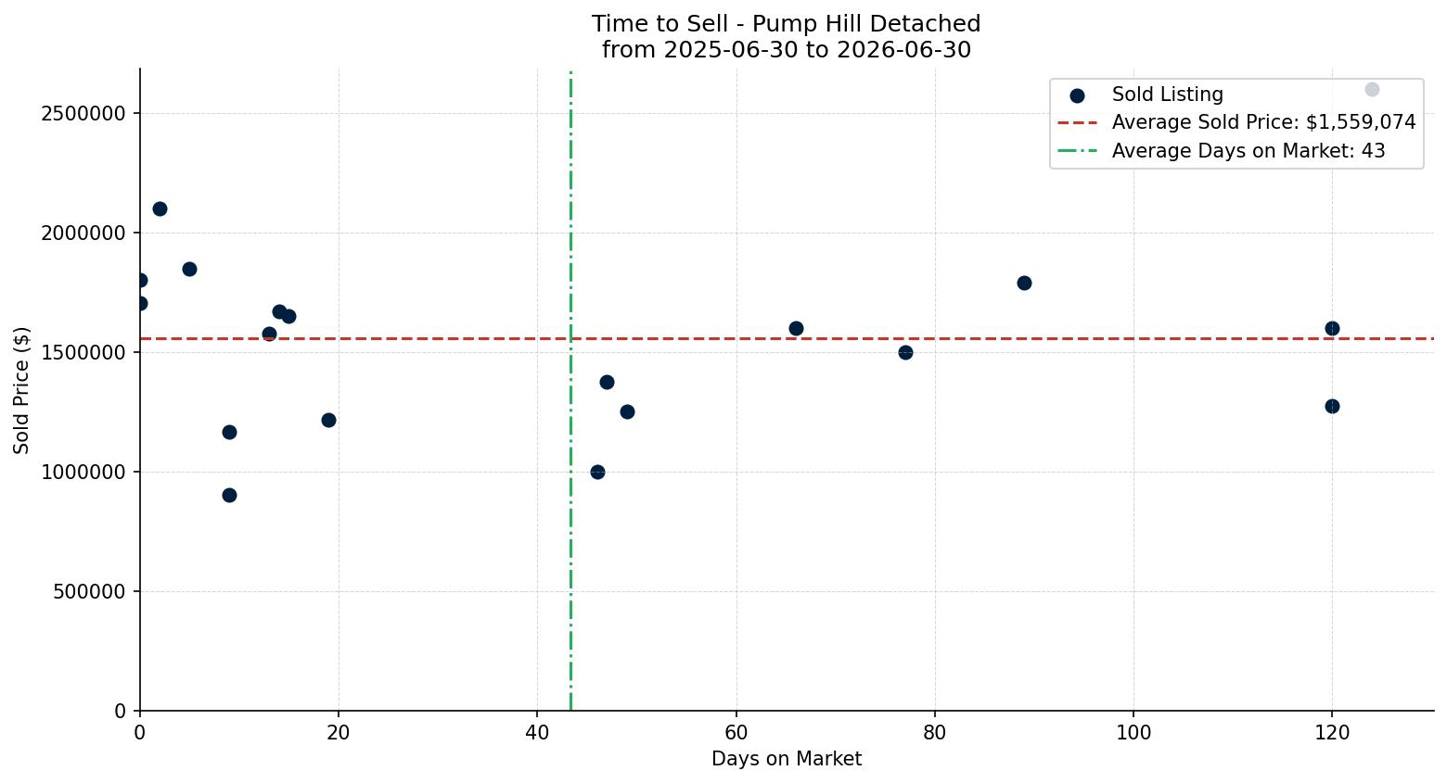Click the 120 x-axis tick label
Viewport: 1447px width, 783px height.
click(x=1332, y=732)
